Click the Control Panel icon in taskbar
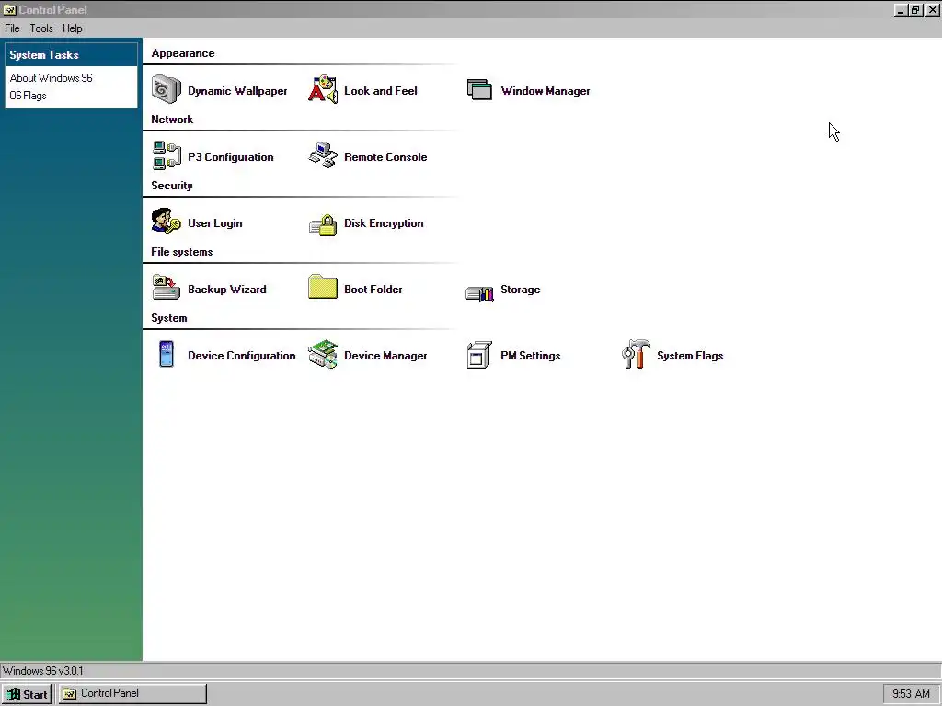The height and width of the screenshot is (706, 942). 70,694
